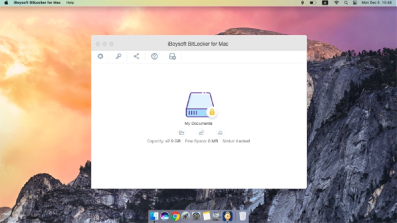Open Notes from the Dock
The image size is (397, 223).
click(x=206, y=216)
